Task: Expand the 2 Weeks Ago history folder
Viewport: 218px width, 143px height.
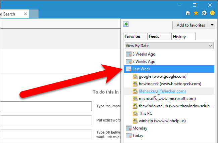Action: [169, 61]
